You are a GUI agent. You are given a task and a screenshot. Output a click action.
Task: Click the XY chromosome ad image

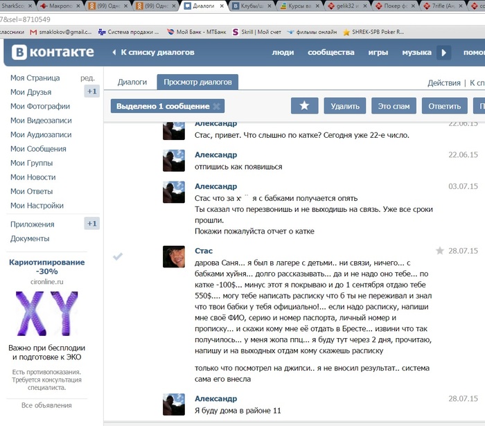point(46,314)
